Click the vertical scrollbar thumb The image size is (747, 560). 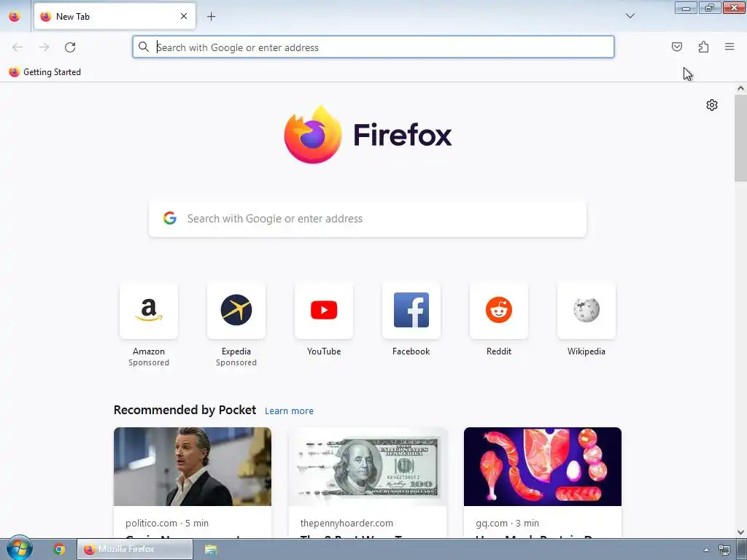pyautogui.click(x=740, y=138)
